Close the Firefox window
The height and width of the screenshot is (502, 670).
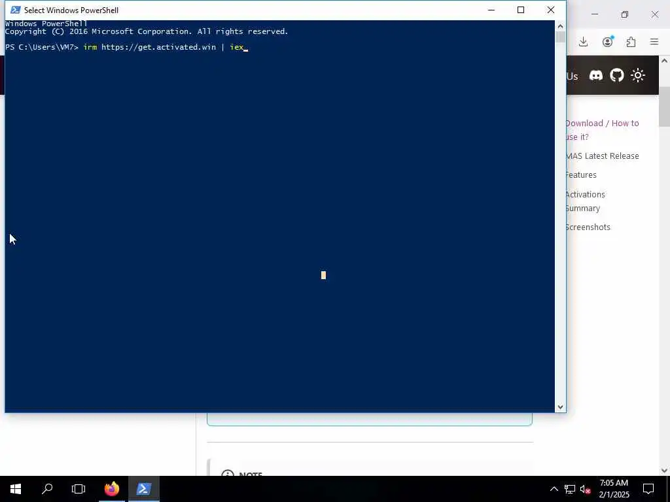[654, 14]
